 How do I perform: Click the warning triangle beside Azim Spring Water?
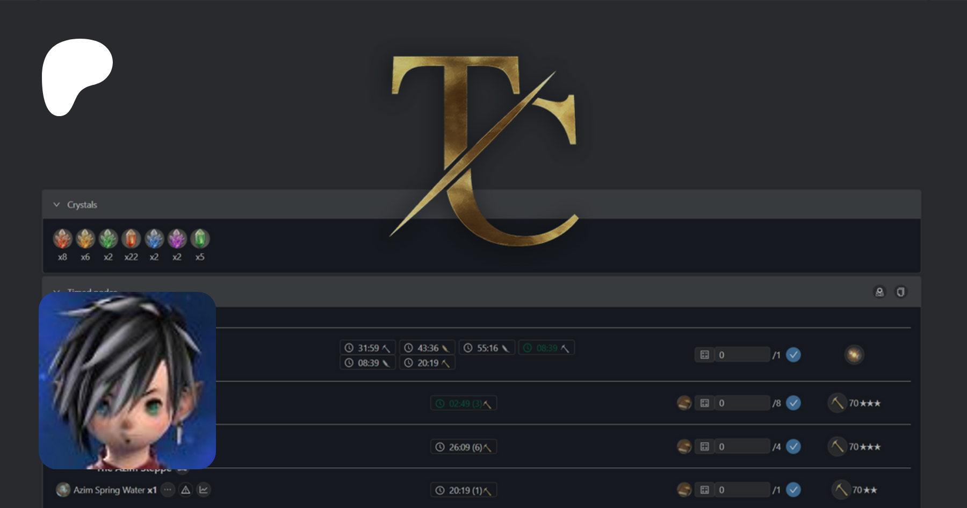tap(185, 490)
